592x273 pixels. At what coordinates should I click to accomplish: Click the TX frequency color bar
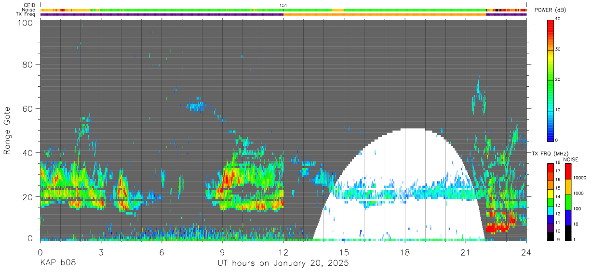[x=551, y=202]
